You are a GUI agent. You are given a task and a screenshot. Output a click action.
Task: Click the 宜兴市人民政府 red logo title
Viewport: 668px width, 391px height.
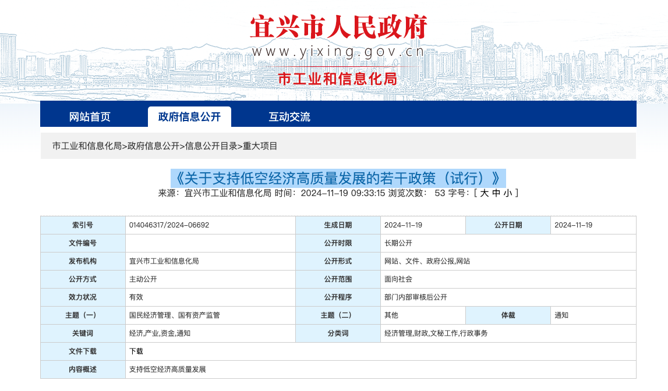(x=338, y=27)
